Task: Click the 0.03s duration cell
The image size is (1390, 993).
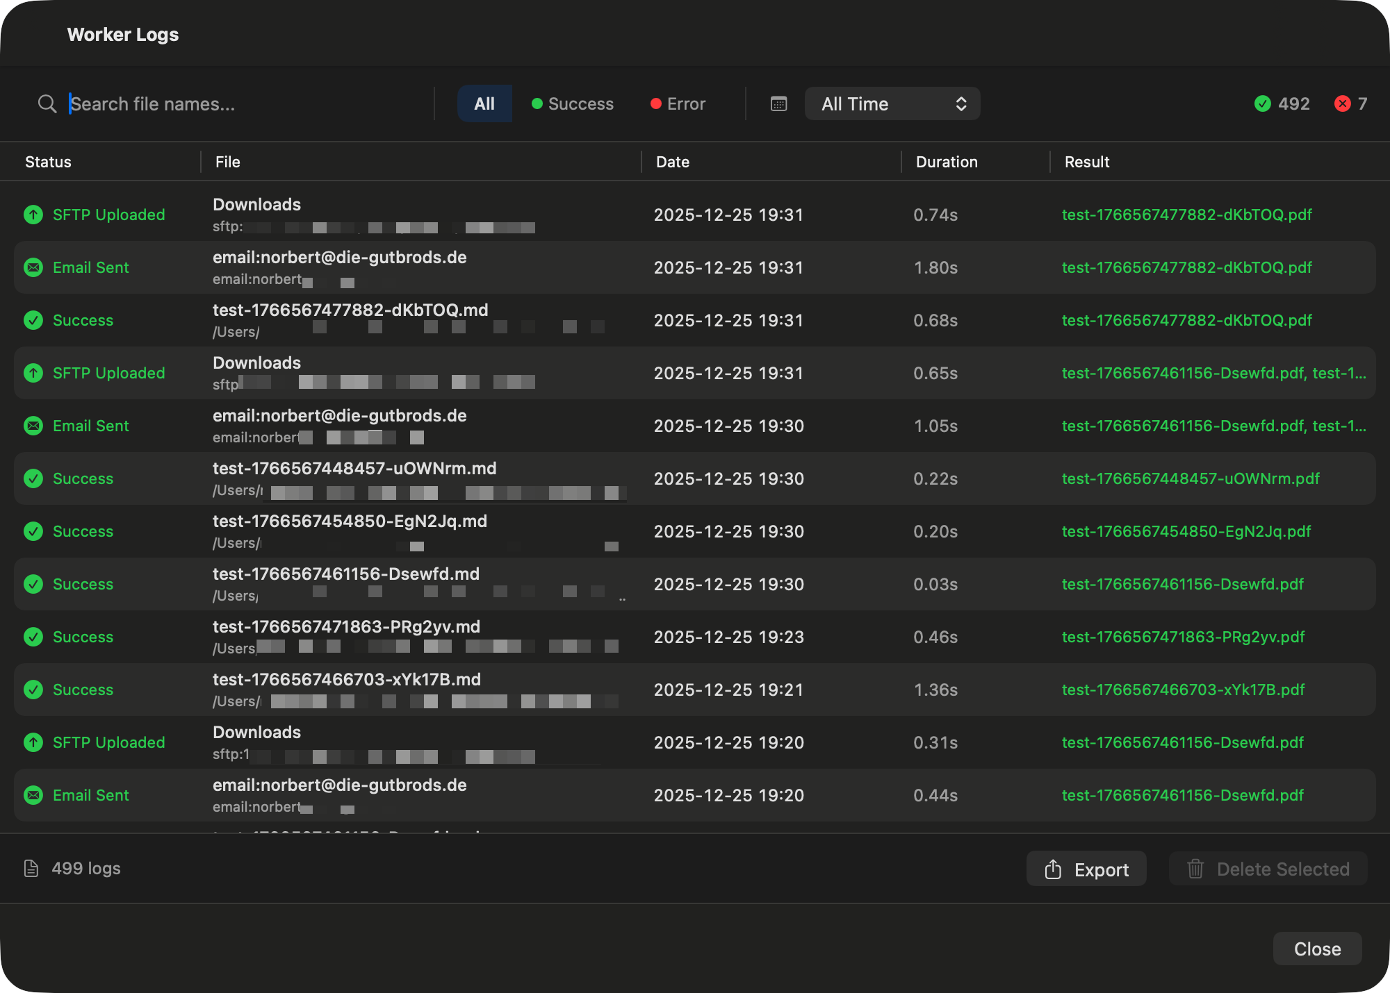Action: [935, 584]
